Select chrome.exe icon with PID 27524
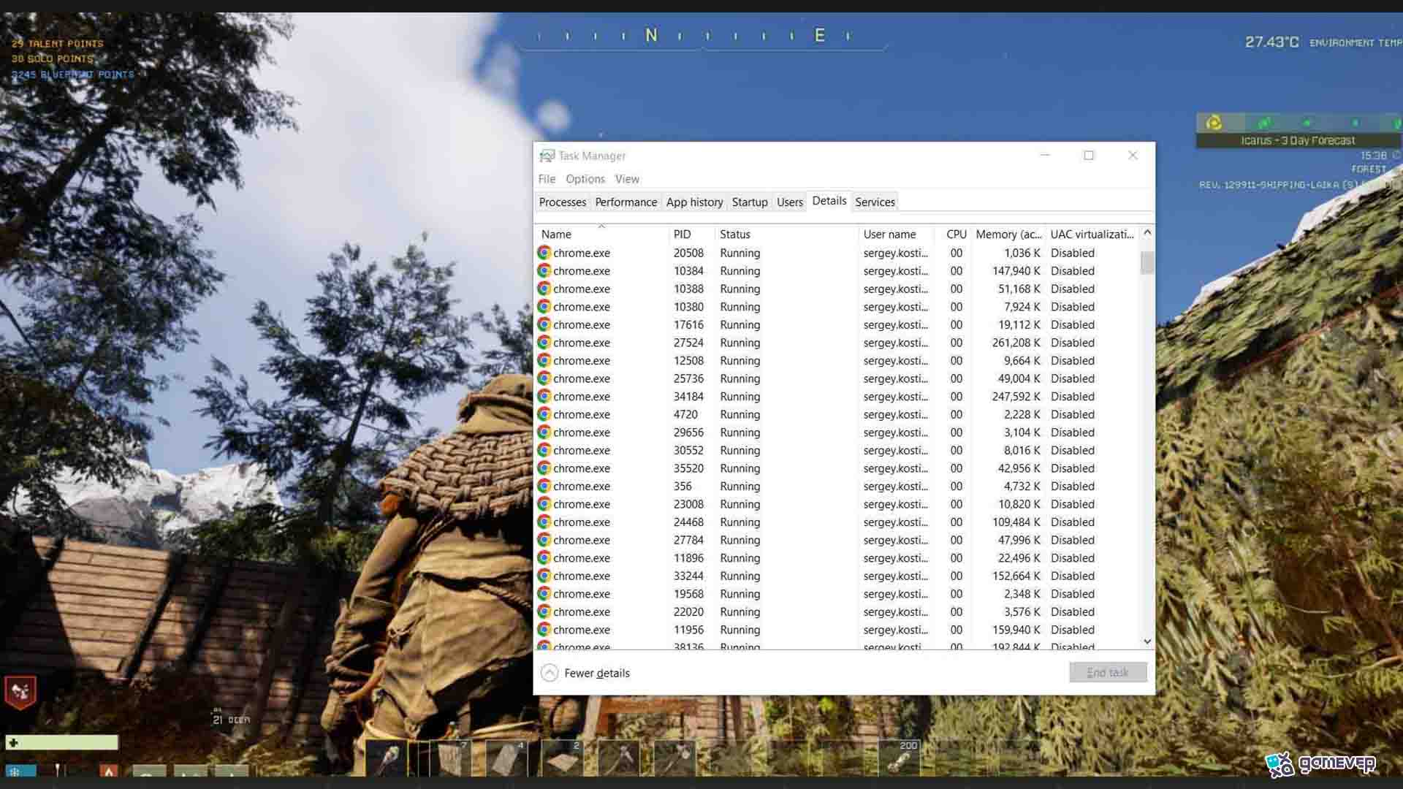This screenshot has height=789, width=1403. pos(544,343)
